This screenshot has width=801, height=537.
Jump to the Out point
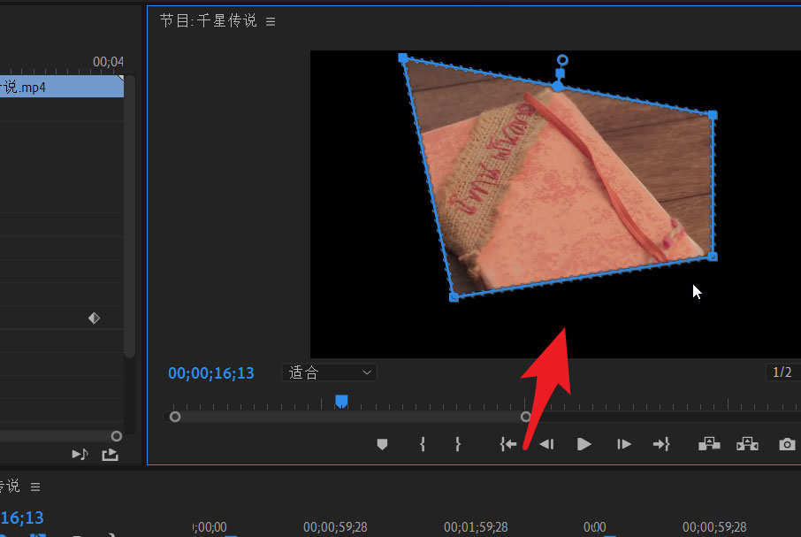tap(661, 444)
